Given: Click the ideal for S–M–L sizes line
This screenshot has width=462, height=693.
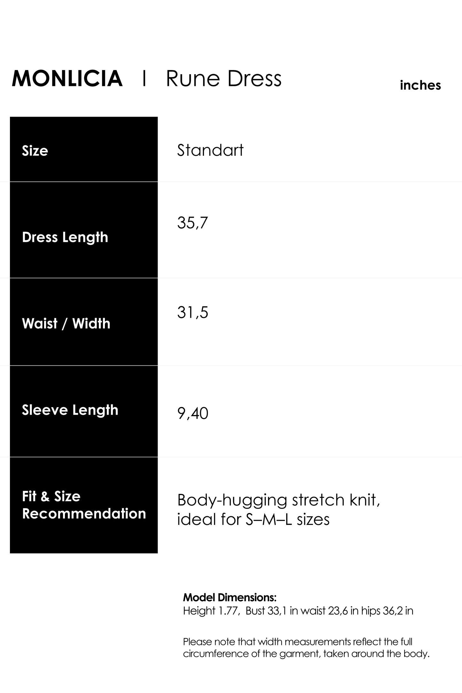Looking at the screenshot, I should coord(253,519).
